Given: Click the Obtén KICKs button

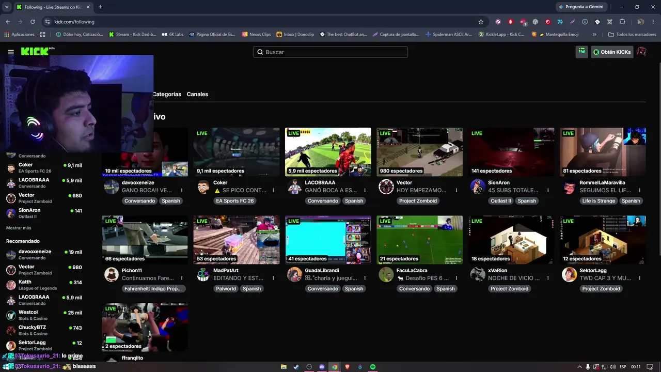Looking at the screenshot, I should click(612, 52).
